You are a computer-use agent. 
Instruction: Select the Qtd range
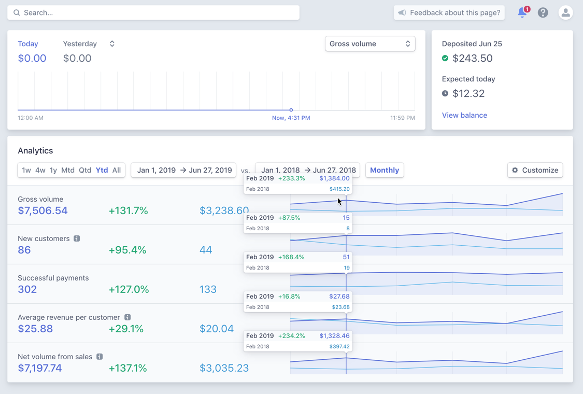pos(85,170)
